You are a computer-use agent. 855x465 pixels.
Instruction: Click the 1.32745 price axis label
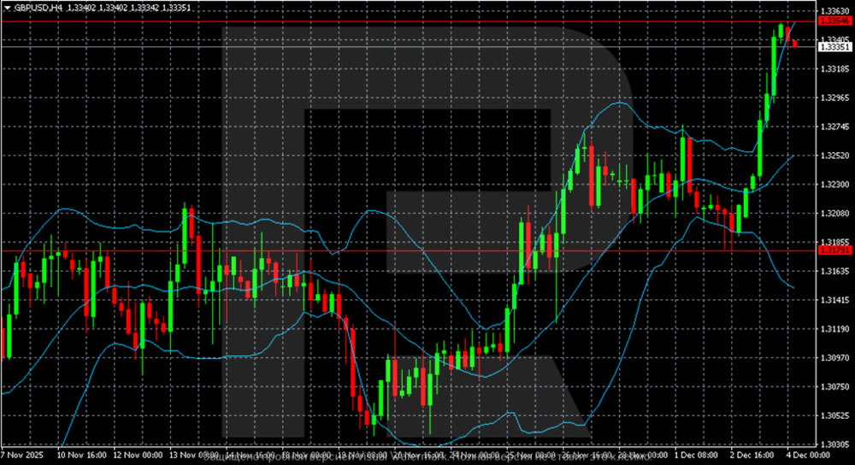point(834,127)
